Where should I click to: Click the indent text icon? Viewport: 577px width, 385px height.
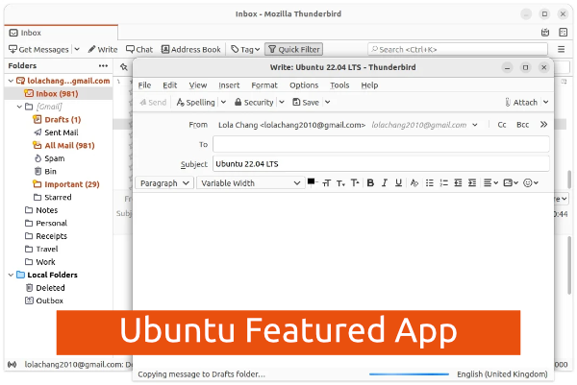pyautogui.click(x=472, y=182)
